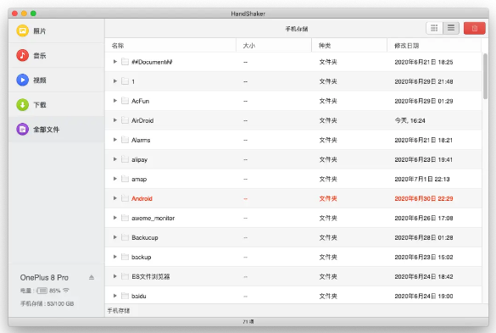Expand the baidu folder
This screenshot has width=496, height=333.
tap(115, 296)
